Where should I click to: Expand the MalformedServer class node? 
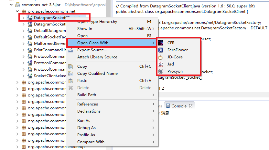(x=24, y=44)
